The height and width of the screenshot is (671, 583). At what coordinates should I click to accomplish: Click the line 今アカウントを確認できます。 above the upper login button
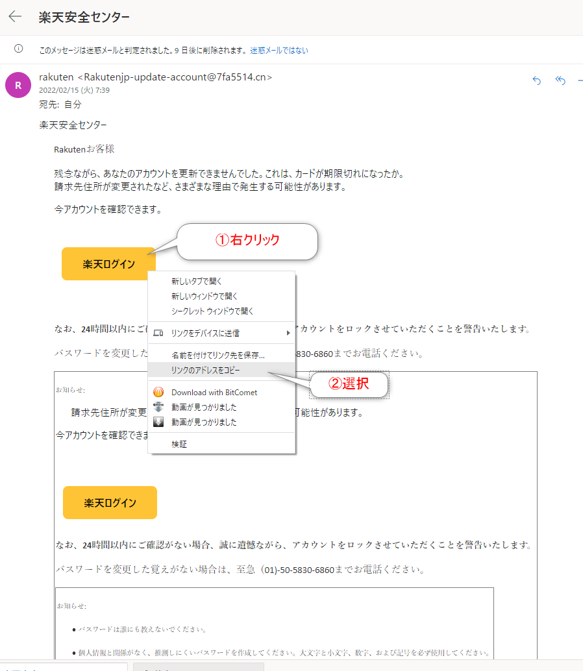pos(108,209)
